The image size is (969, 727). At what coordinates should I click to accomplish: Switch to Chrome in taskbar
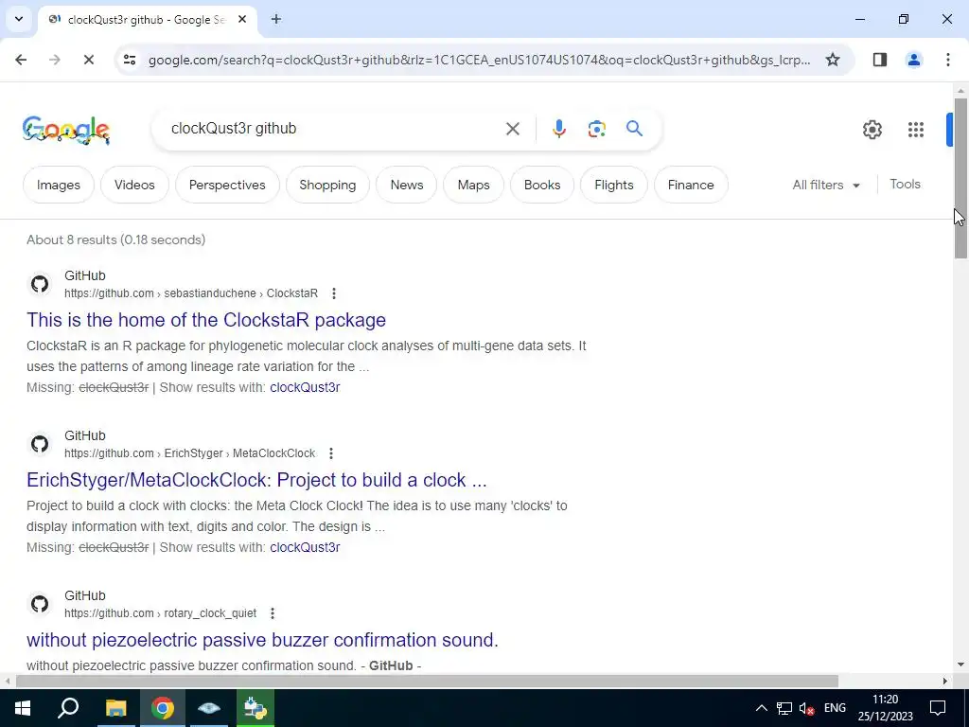coord(163,708)
